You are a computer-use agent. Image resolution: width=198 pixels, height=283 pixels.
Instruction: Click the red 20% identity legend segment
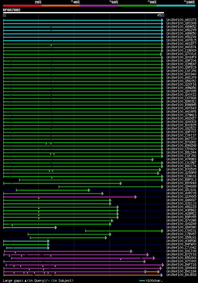point(22,6)
